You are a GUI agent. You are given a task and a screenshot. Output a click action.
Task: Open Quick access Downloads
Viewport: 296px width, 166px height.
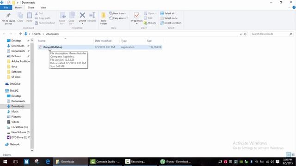(18, 46)
